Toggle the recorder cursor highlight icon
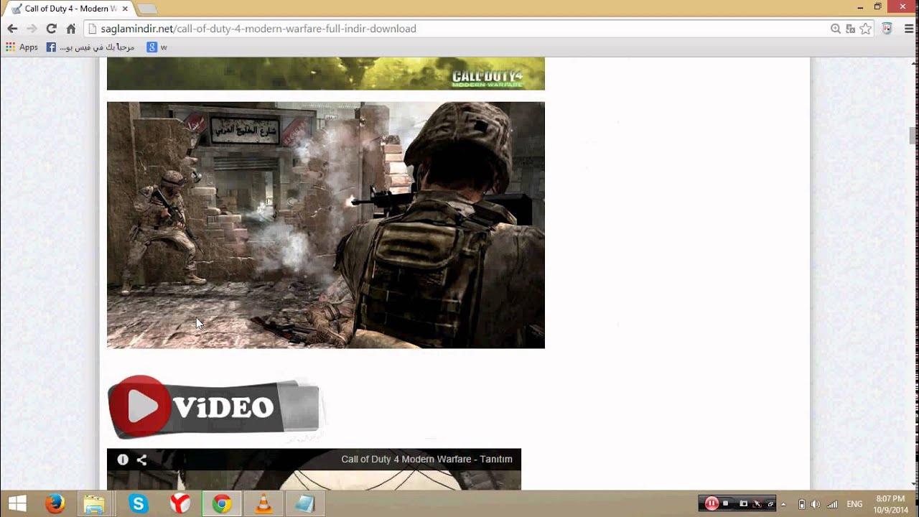The height and width of the screenshot is (517, 919). click(757, 503)
